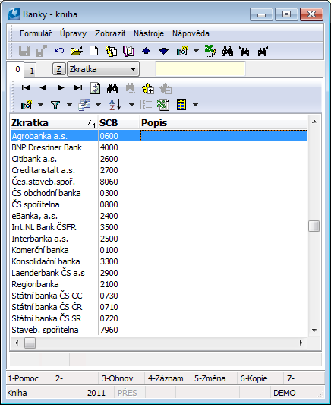Click the Undo arrow icon
Viewport: 331px width, 405px height.
click(59, 51)
